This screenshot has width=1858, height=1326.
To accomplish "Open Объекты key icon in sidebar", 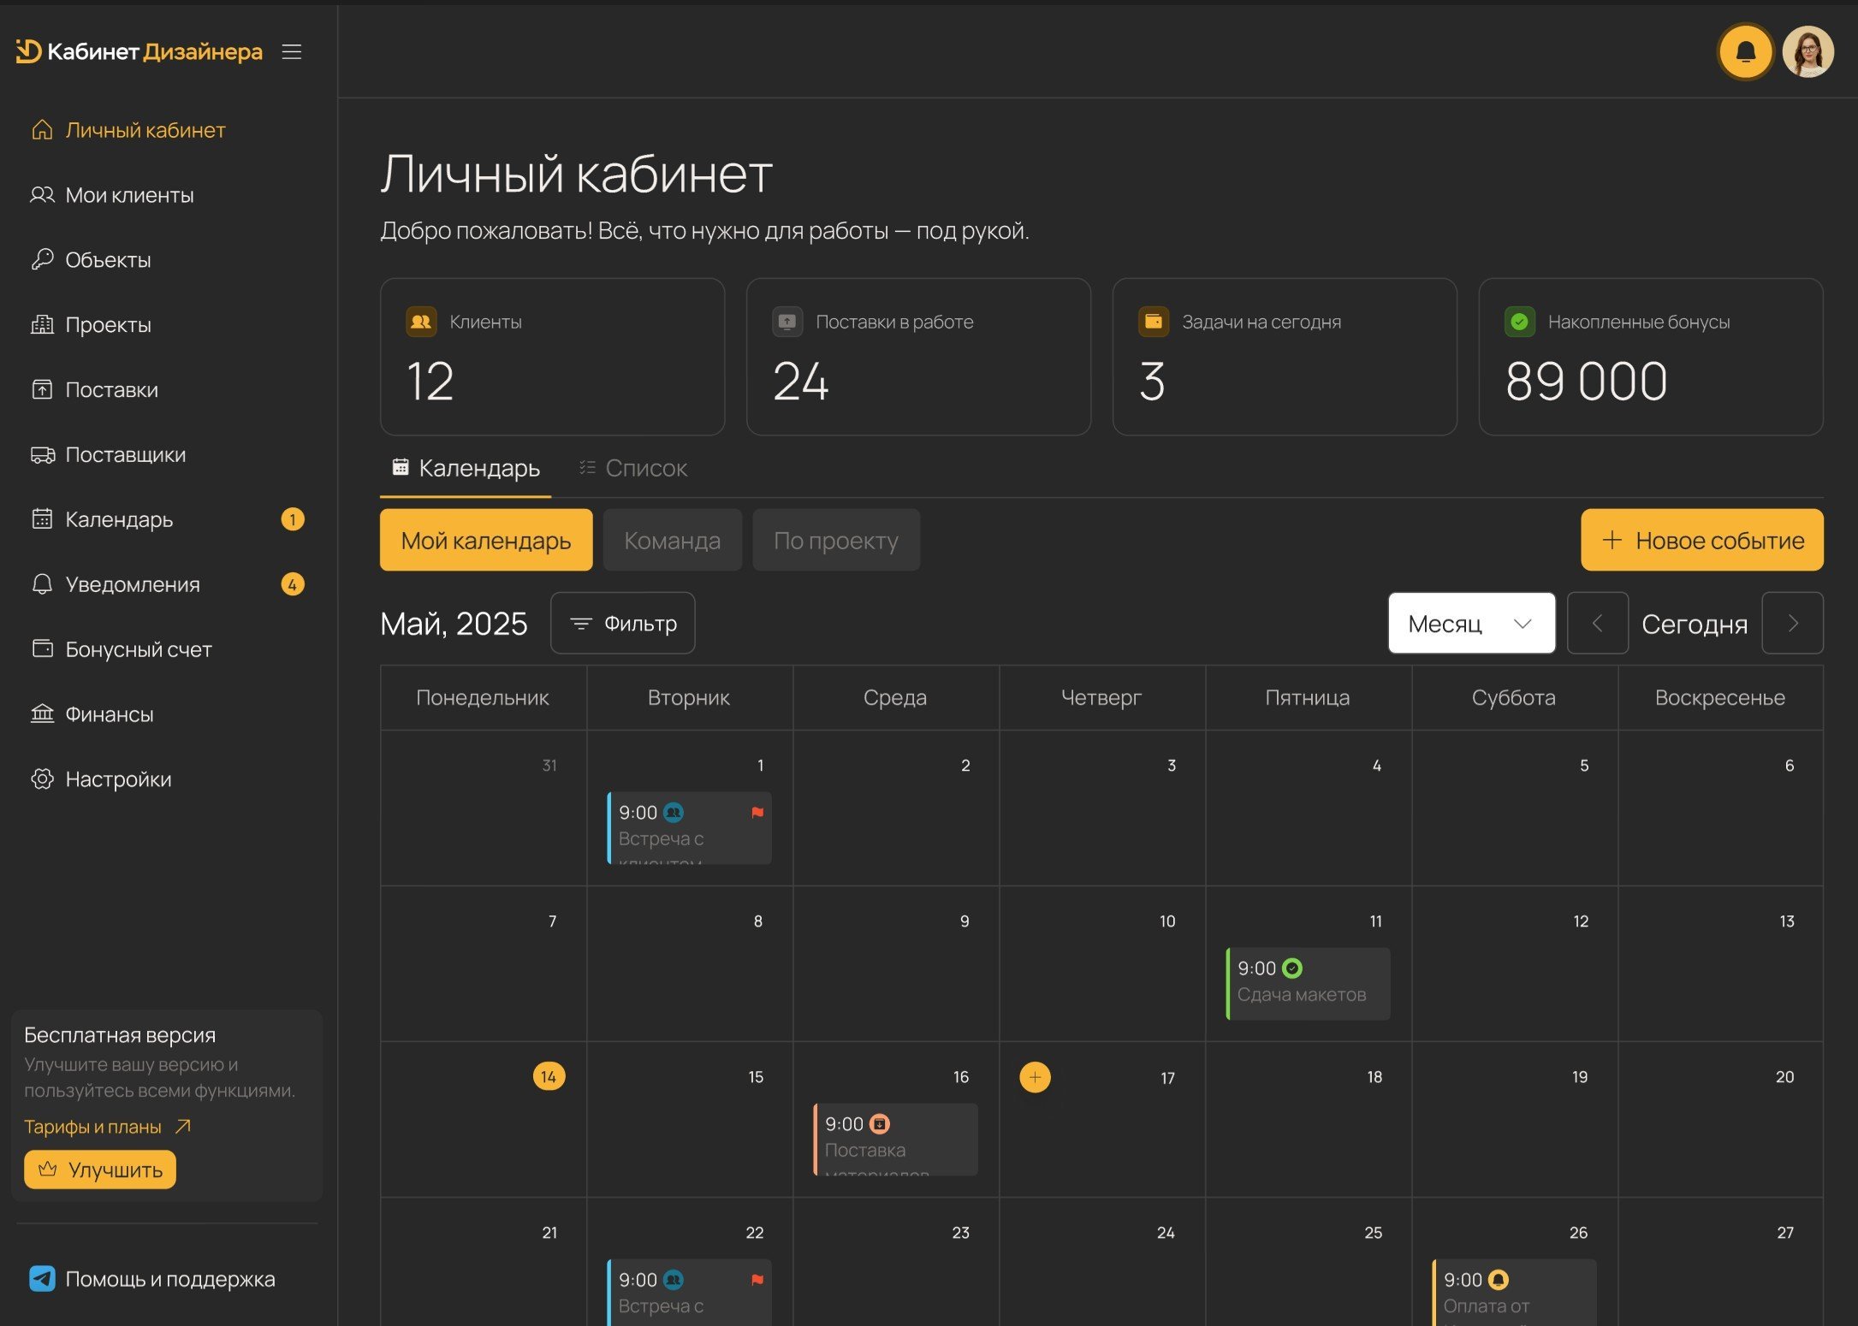I will tap(42, 259).
